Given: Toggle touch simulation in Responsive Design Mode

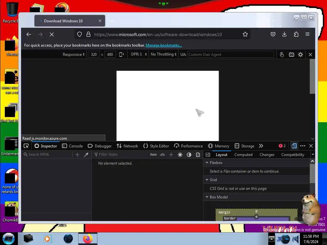Looking at the screenshot, I should tap(282, 54).
